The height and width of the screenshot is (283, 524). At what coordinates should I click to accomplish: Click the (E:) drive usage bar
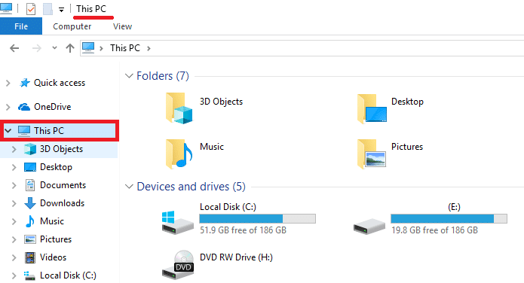coord(449,218)
